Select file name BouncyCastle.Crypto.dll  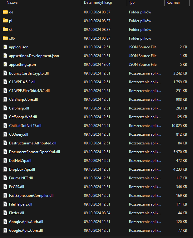(x=29, y=73)
